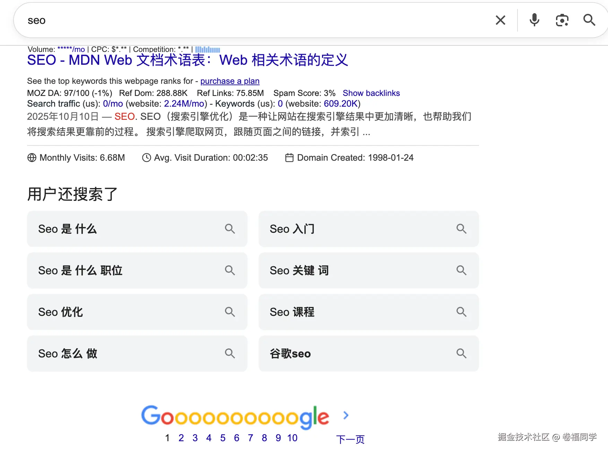Click the clock icon beside Avg. Visit Duration
The image size is (608, 453).
pyautogui.click(x=147, y=158)
